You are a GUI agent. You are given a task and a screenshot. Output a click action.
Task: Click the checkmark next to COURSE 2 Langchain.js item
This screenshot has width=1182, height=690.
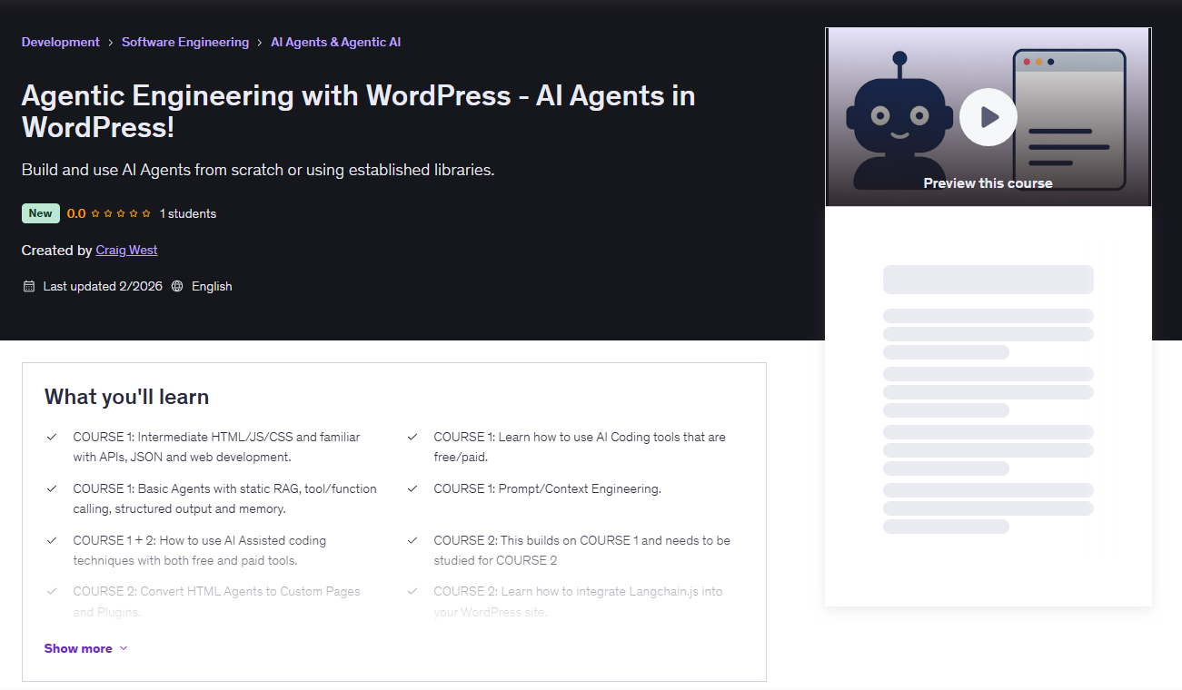pyautogui.click(x=413, y=591)
